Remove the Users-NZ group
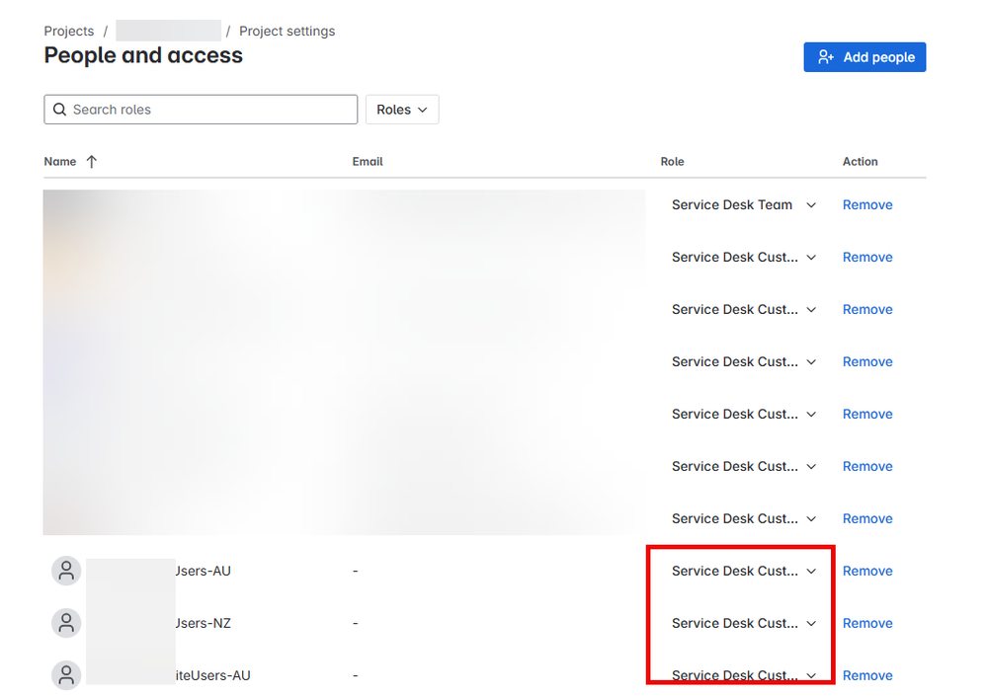The image size is (987, 697). click(x=867, y=623)
